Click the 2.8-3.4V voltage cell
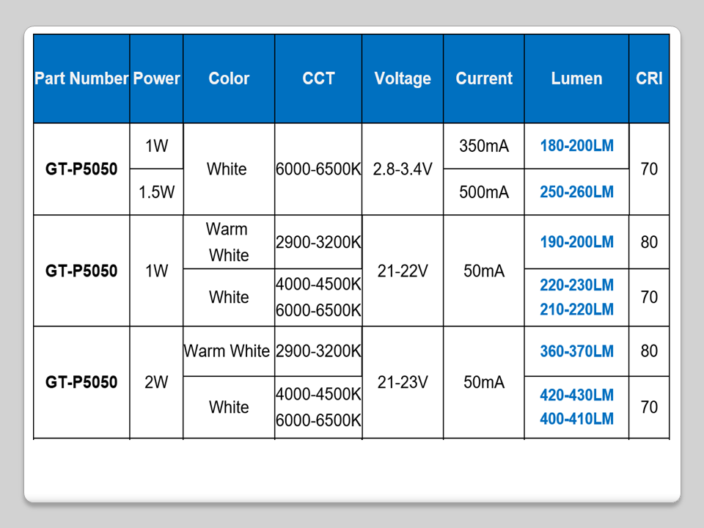 (x=403, y=169)
